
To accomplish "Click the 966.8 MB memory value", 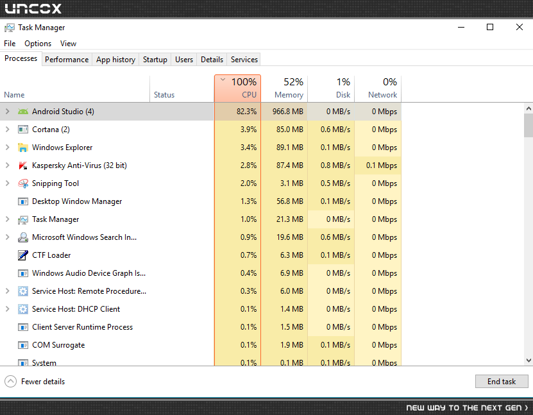I will 287,112.
